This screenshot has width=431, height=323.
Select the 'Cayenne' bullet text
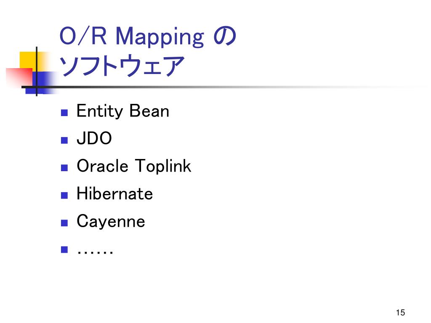tap(111, 221)
